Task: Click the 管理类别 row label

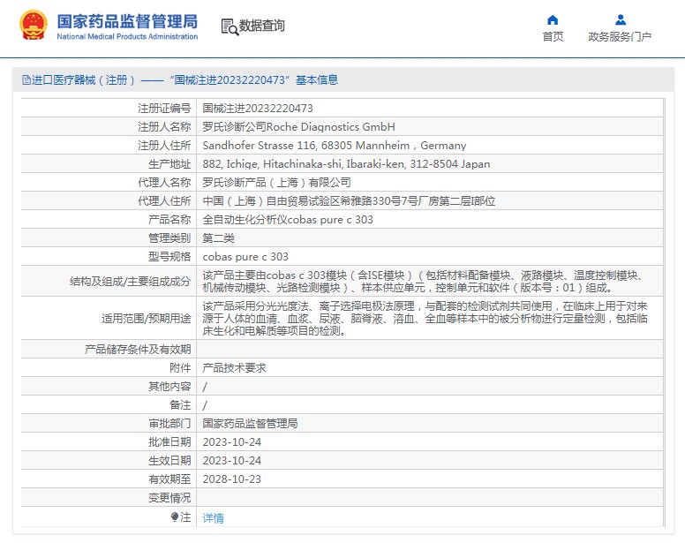Action: pos(169,238)
